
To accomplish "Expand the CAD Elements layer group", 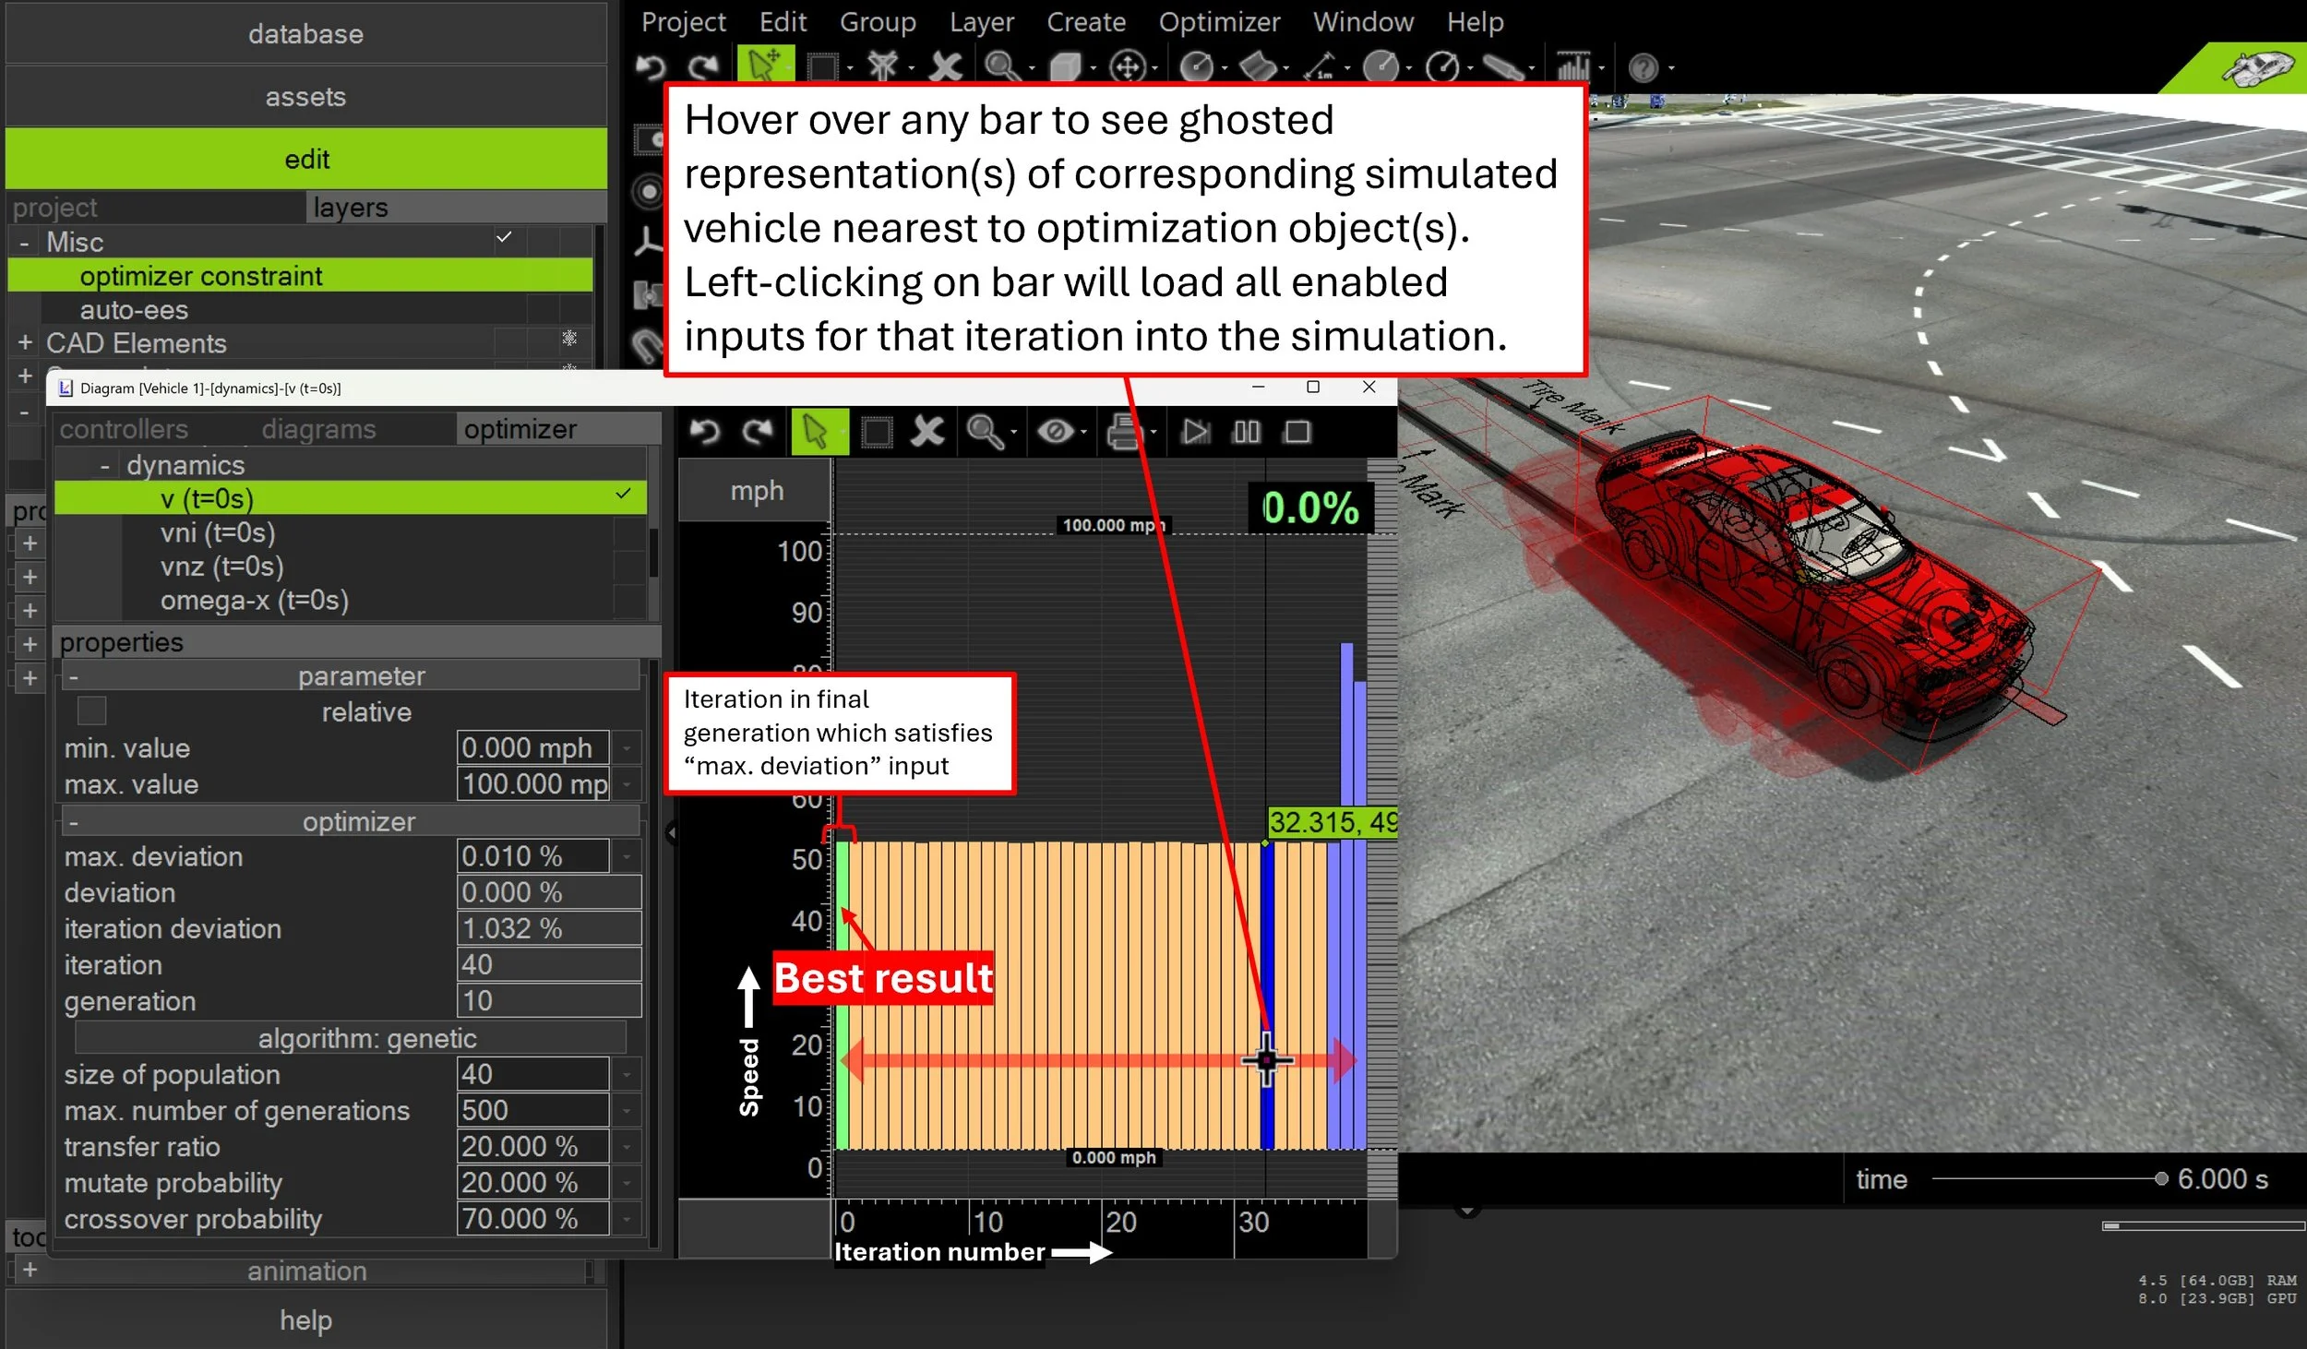I will point(25,343).
